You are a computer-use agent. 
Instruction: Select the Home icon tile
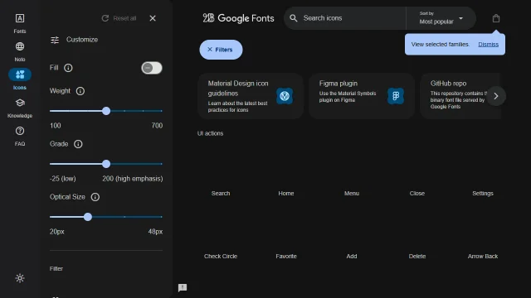point(286,174)
